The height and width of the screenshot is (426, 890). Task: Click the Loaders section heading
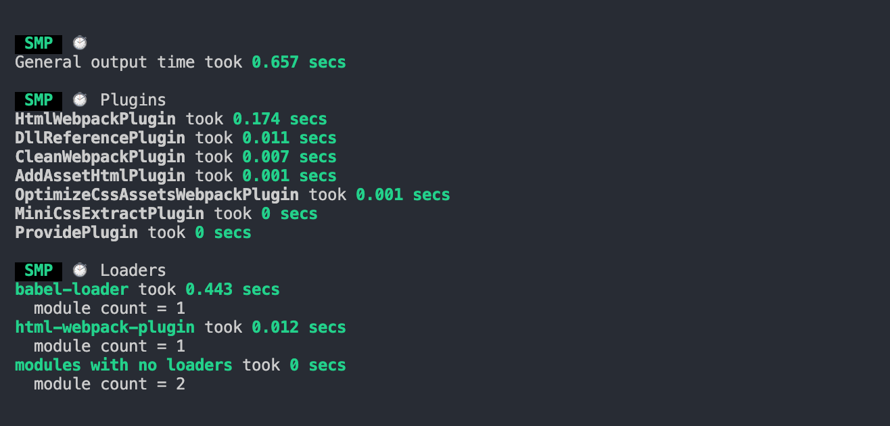(133, 270)
